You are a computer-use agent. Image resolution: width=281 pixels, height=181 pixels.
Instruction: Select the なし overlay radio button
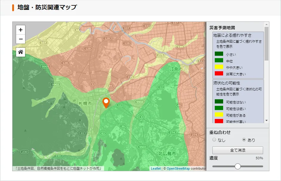(214, 140)
